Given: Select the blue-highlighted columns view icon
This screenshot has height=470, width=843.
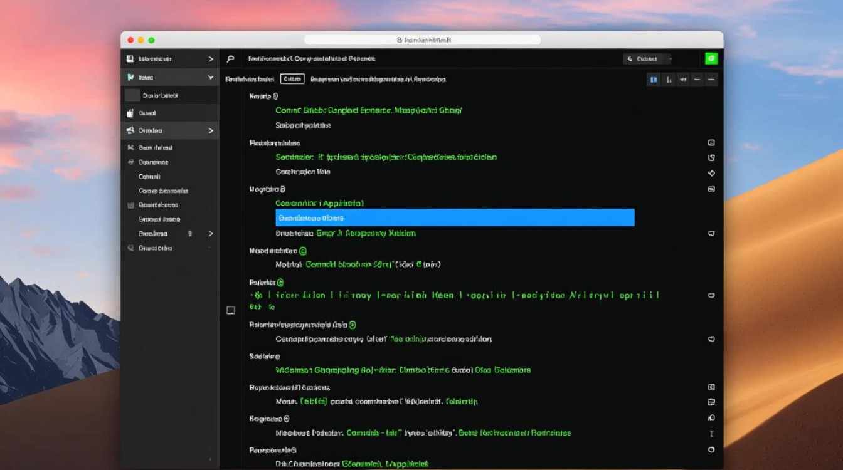Looking at the screenshot, I should click(x=654, y=80).
